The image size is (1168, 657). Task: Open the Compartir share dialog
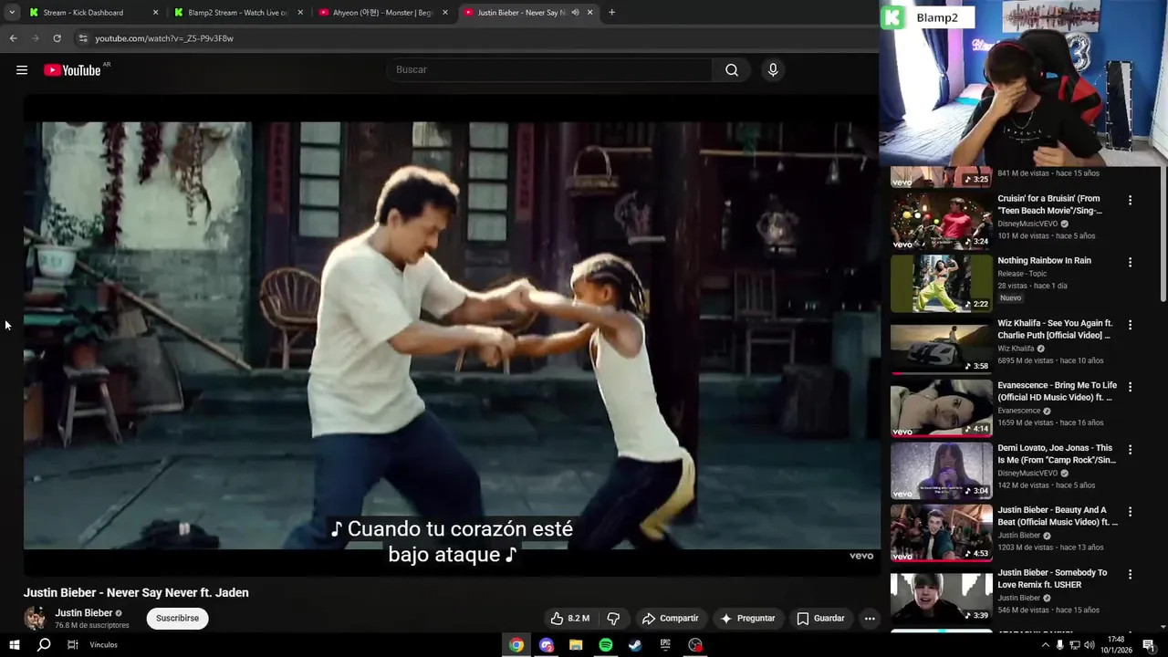[x=671, y=619]
